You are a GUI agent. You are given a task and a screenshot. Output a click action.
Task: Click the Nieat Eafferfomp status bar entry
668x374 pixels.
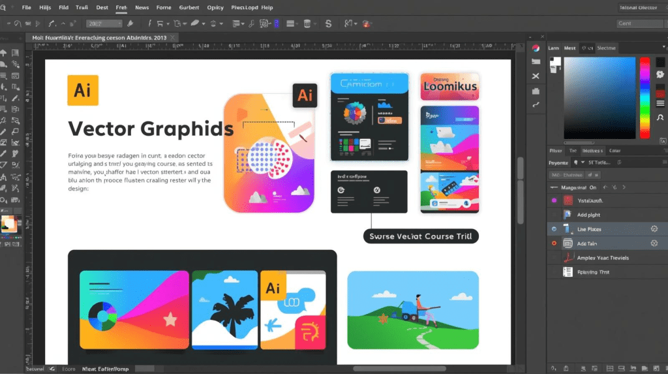pos(105,369)
